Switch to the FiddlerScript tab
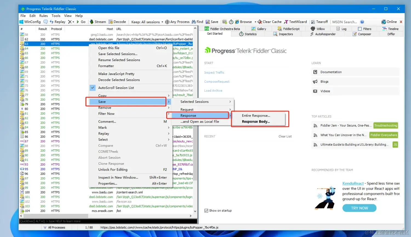 pos(289,29)
